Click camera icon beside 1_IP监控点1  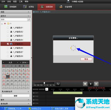click(x=11, y=28)
